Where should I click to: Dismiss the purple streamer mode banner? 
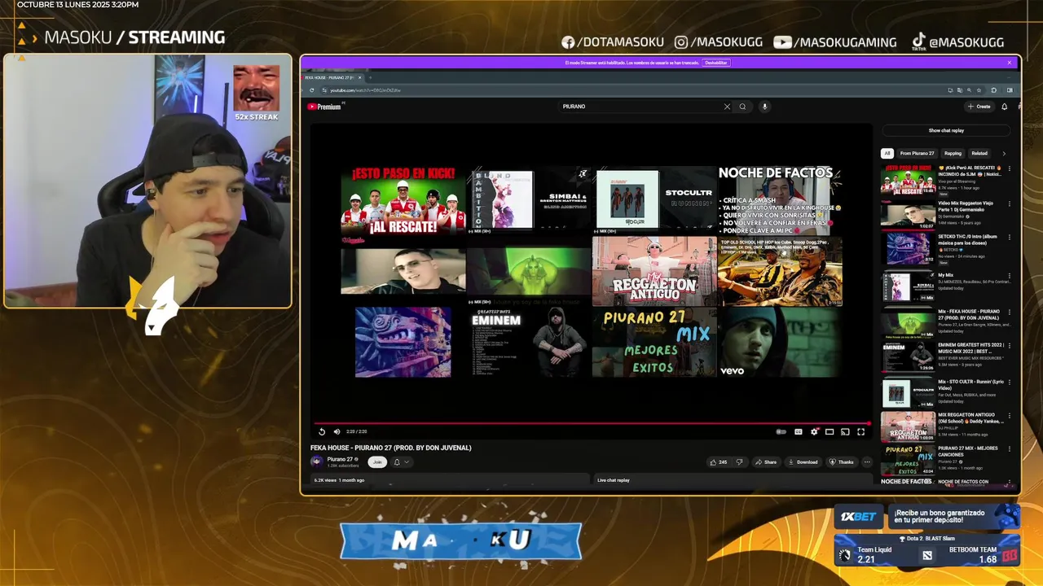pos(1009,63)
